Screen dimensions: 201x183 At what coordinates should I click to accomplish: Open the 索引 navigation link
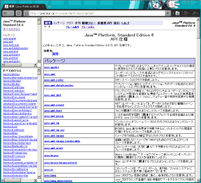click(116, 23)
